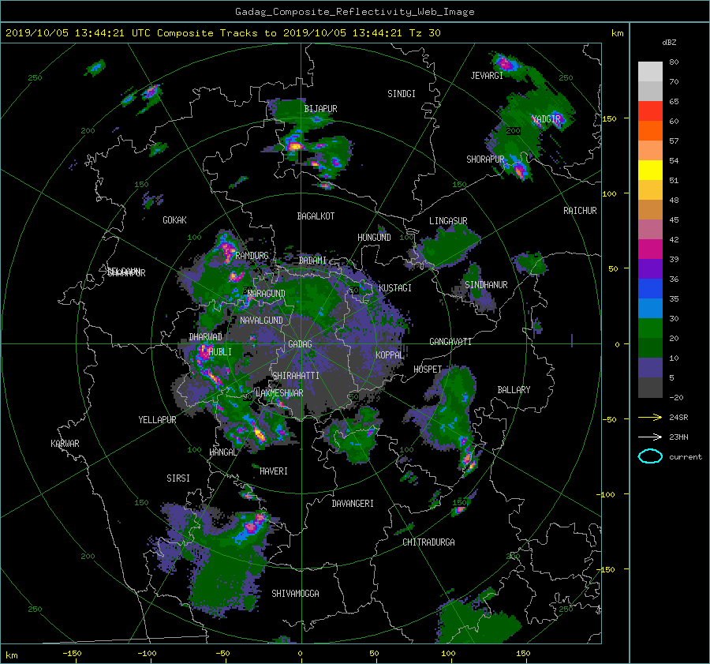Click the CHITRADURGA city label
Screen dimensions: 710x664
(428, 542)
